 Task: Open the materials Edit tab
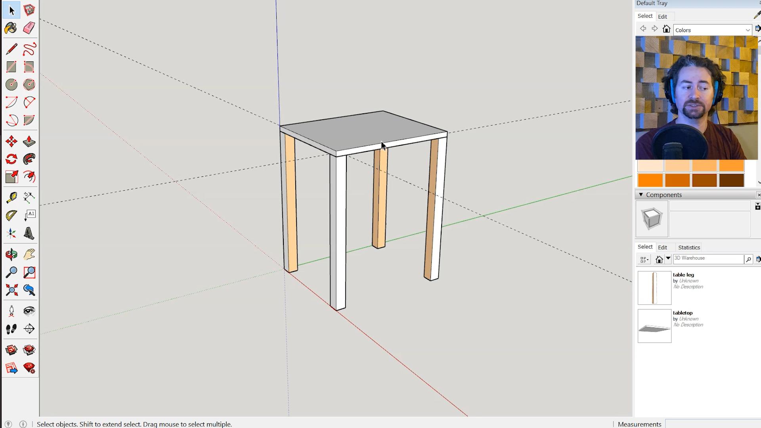point(662,17)
